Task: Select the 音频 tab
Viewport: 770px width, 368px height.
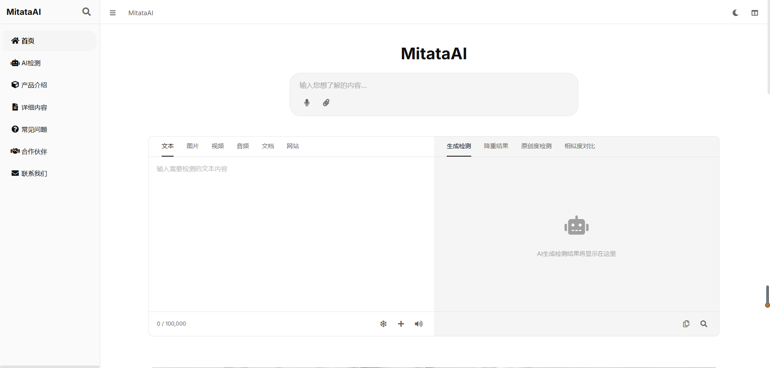Action: [x=243, y=146]
